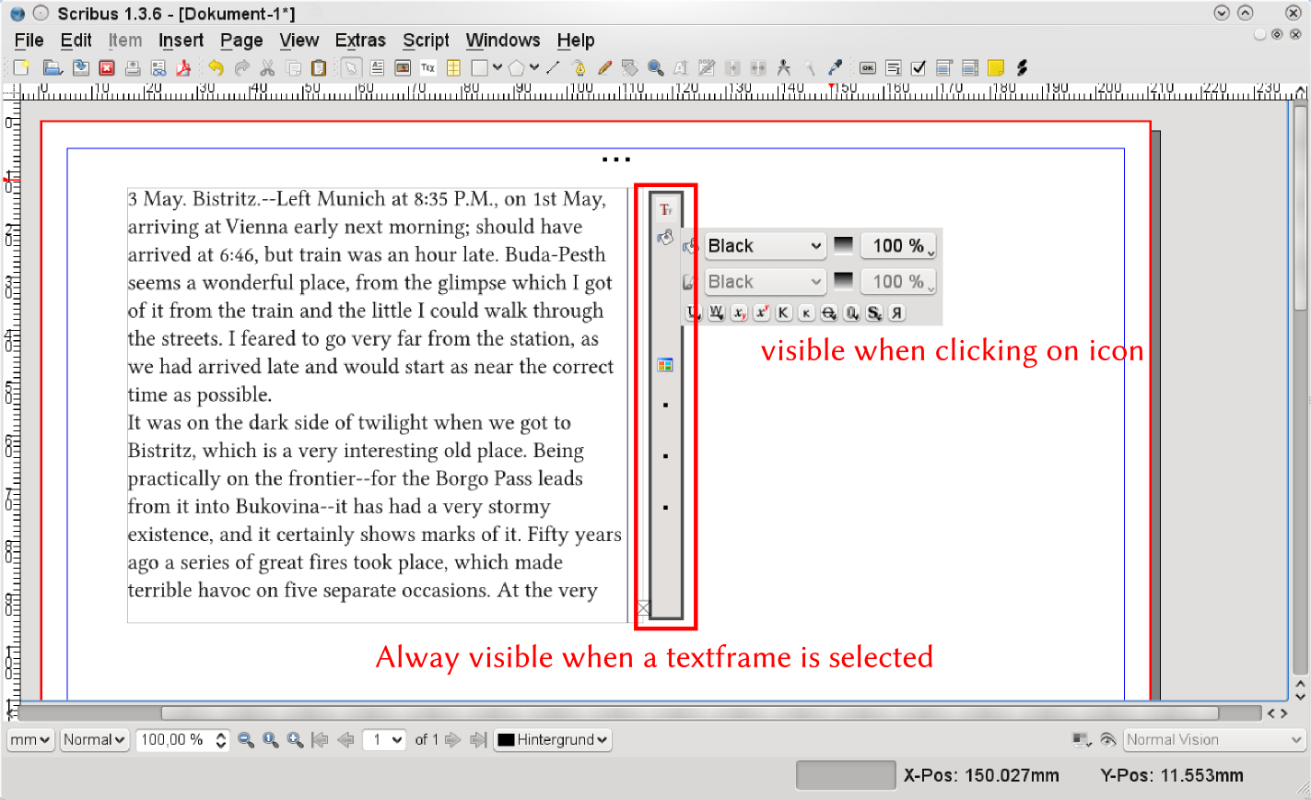Pick the Eye Dropper tool
Screen dimensions: 1311x800
836,67
